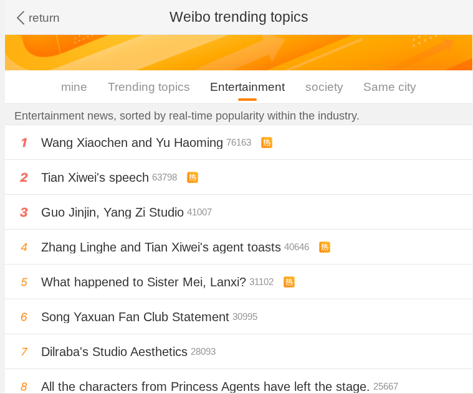This screenshot has height=394, width=473.
Task: Open Guo Jinjin, Yang Zi Studio topic
Action: point(112,212)
